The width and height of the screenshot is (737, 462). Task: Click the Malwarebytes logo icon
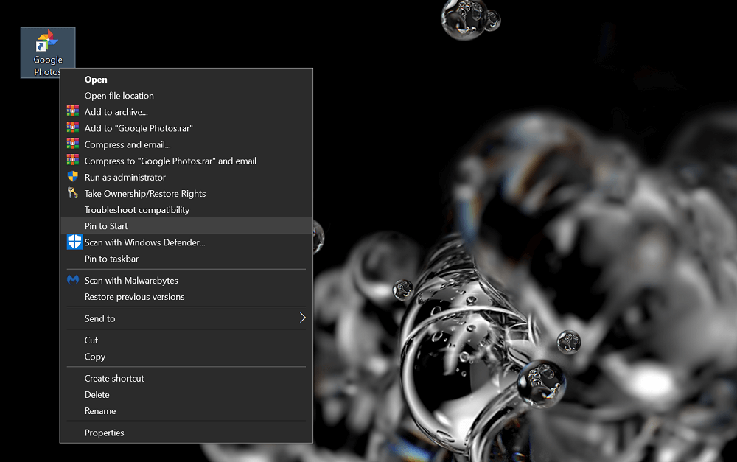[x=73, y=280]
